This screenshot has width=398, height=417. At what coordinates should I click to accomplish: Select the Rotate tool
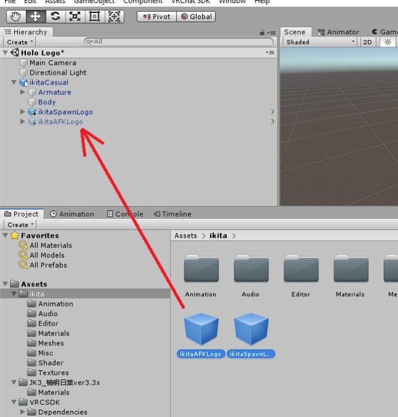pos(56,17)
